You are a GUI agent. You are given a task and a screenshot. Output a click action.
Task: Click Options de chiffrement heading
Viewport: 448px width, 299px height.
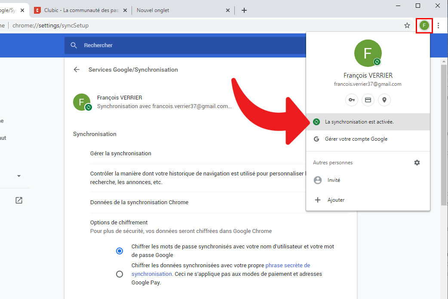coord(119,222)
